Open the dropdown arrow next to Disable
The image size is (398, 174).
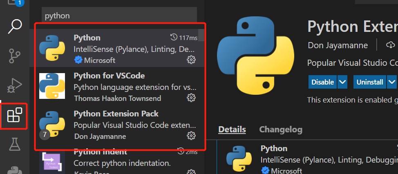pyautogui.click(x=342, y=82)
